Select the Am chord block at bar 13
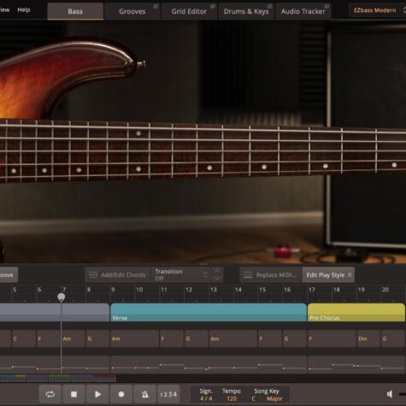The width and height of the screenshot is (406, 406). pos(233,338)
